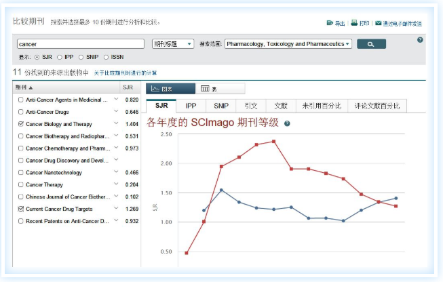Viewport: 443px width, 282px height.
Task: Open the 期刊标题 search field dropdown
Action: click(173, 44)
